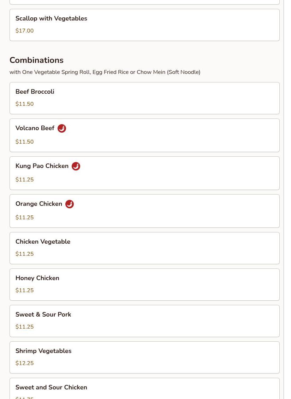This screenshot has height=399, width=291.
Task: Click the Honey Chicken $11.25 price
Action: point(25,290)
